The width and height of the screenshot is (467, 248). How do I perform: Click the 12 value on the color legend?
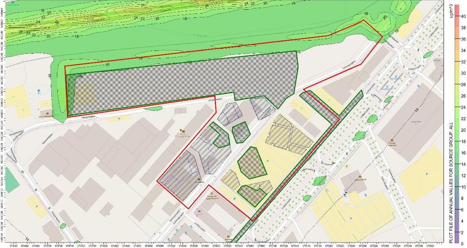tap(463, 176)
